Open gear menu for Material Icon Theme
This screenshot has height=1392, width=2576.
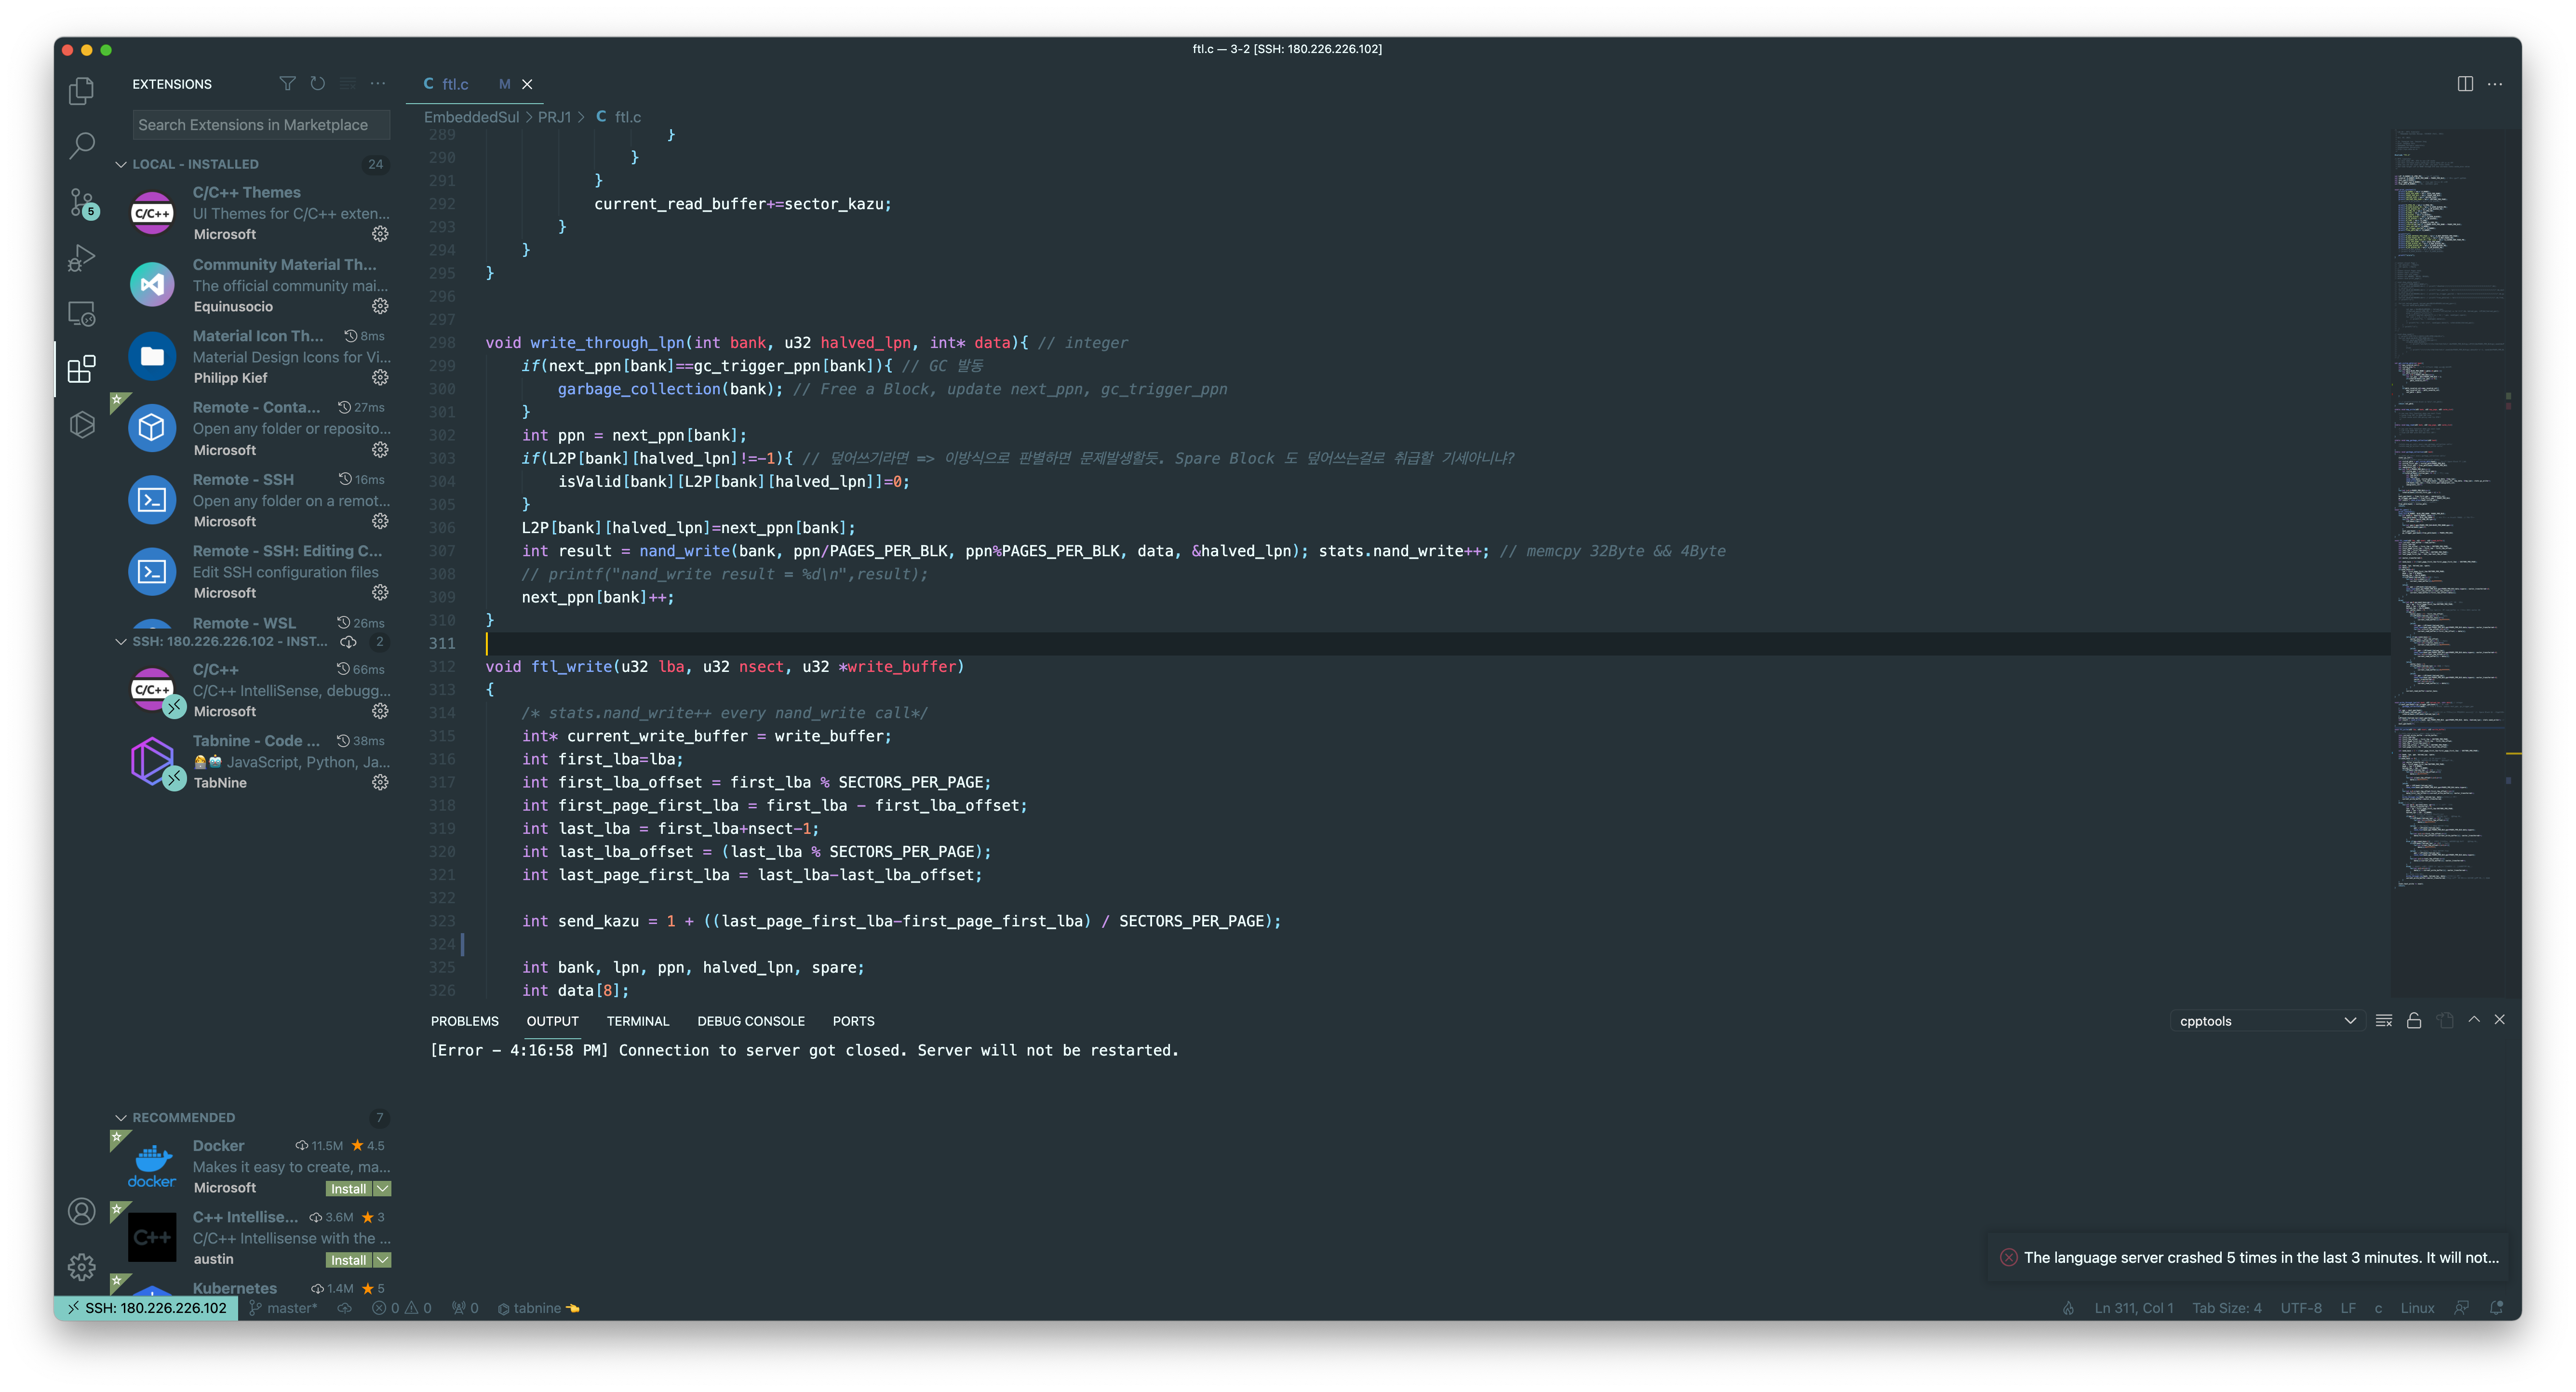[380, 378]
